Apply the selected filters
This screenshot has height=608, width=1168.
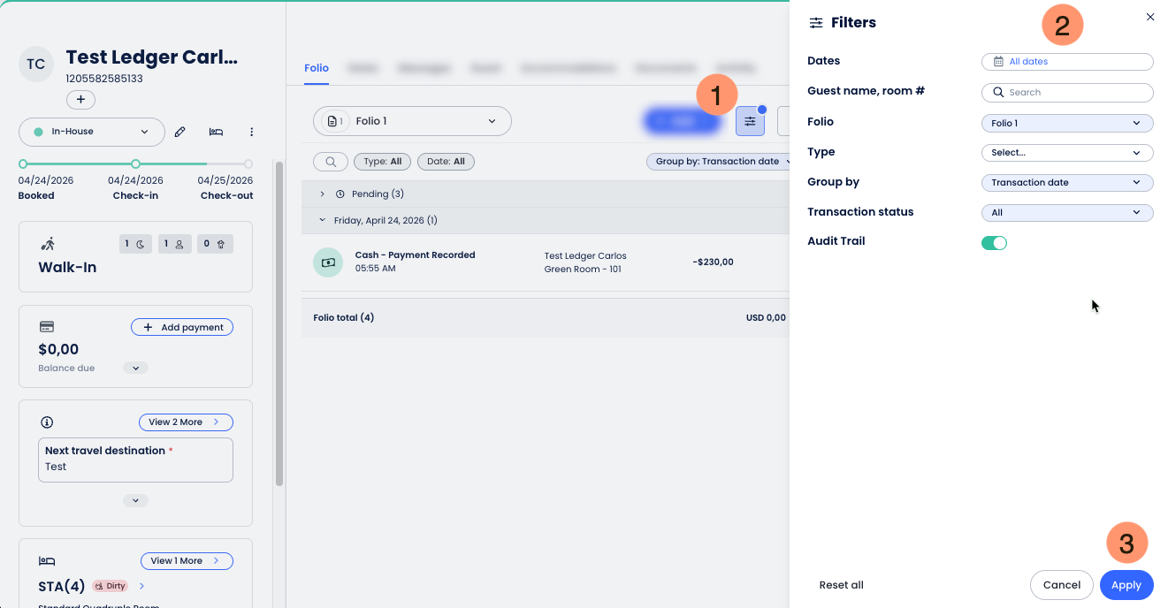pyautogui.click(x=1126, y=584)
